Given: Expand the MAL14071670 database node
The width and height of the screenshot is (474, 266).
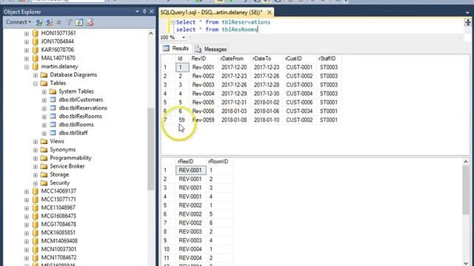Looking at the screenshot, I should tap(27, 58).
